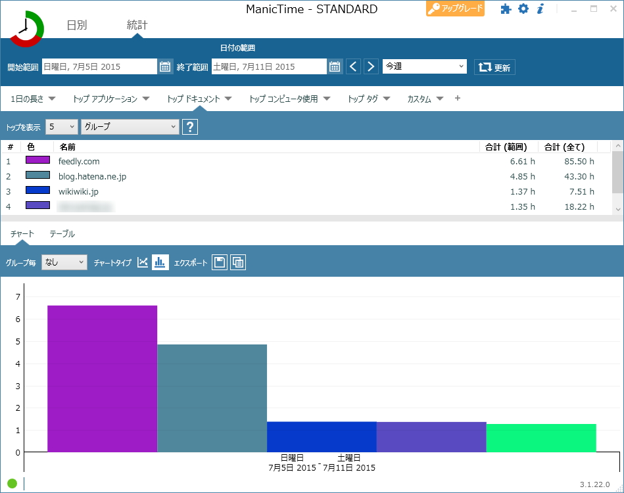Select the カスタム tab
Viewport: 624px width, 493px height.
point(419,99)
